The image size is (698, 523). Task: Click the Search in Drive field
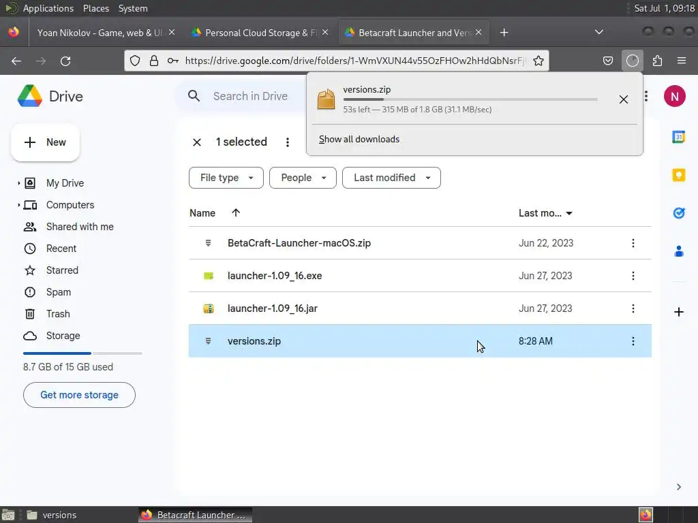point(250,96)
